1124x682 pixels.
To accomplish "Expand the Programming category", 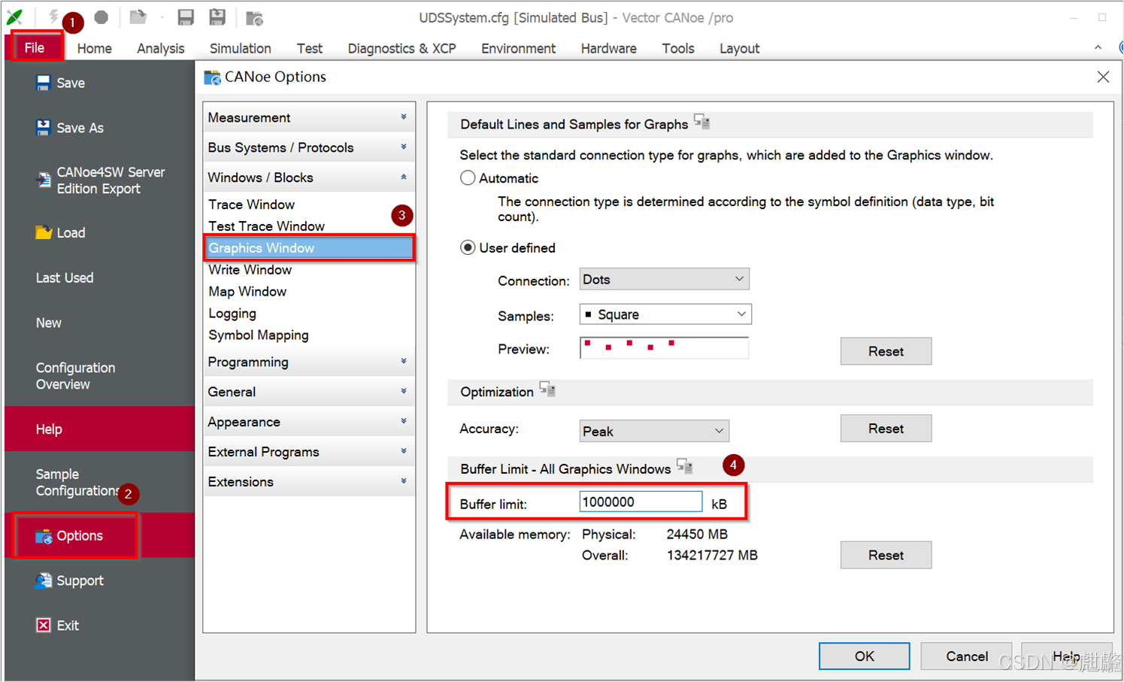I will click(x=309, y=362).
